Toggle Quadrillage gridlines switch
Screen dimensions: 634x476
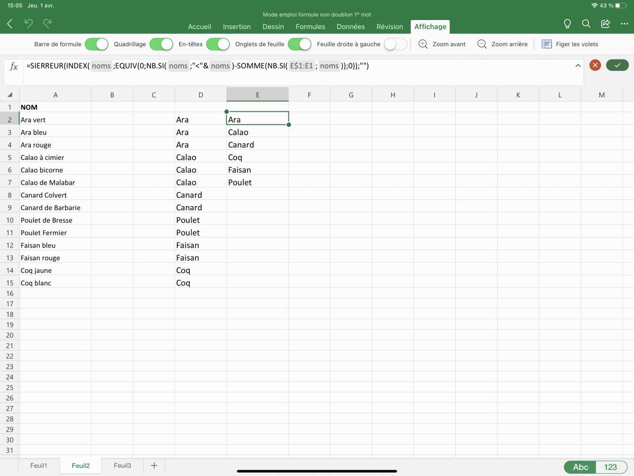point(161,44)
